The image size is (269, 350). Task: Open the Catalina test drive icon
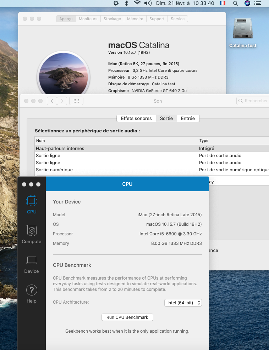point(243,33)
